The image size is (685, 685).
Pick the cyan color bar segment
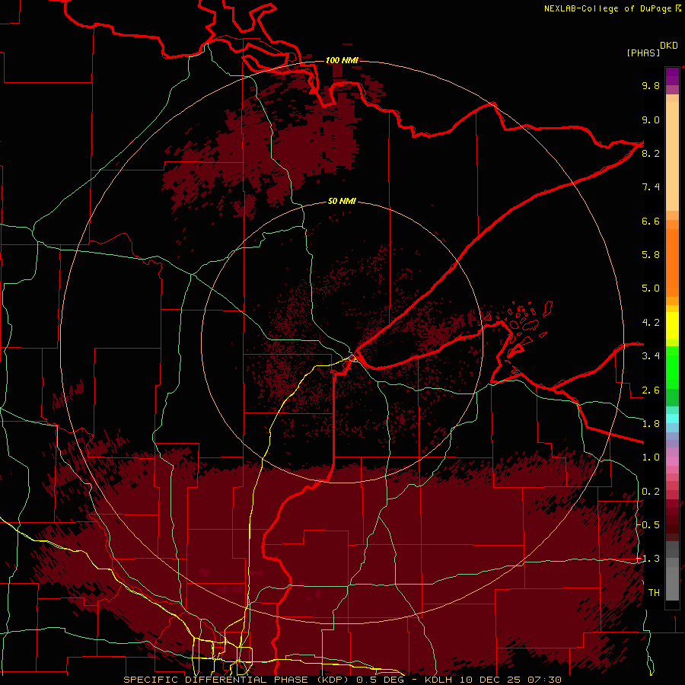pos(672,419)
